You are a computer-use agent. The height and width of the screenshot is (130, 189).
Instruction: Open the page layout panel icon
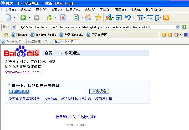pos(150,18)
